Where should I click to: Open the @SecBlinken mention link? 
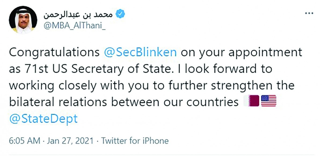point(140,52)
